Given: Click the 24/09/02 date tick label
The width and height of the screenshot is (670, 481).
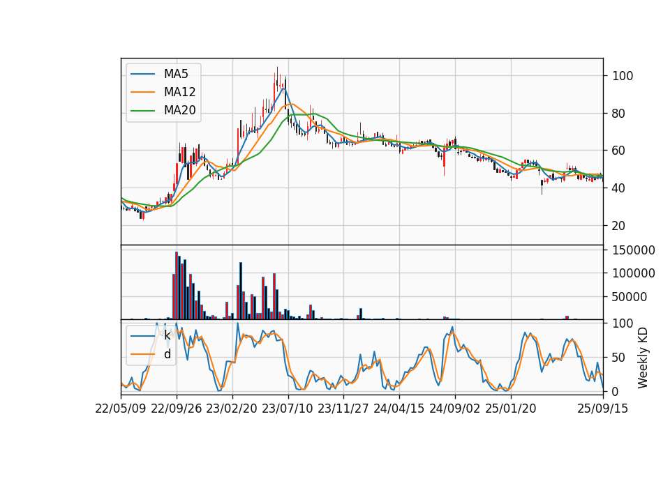Looking at the screenshot, I should (x=454, y=409).
